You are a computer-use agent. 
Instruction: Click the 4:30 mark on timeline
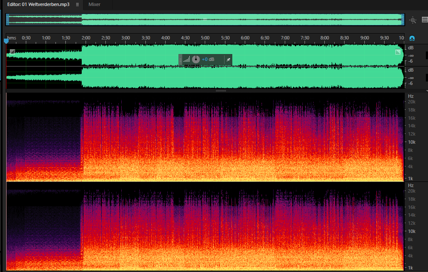coord(185,38)
